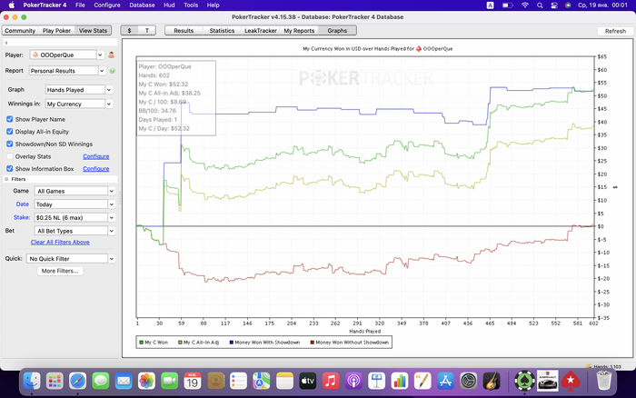
Task: Open the Quick filter dropdown
Action: 71,258
